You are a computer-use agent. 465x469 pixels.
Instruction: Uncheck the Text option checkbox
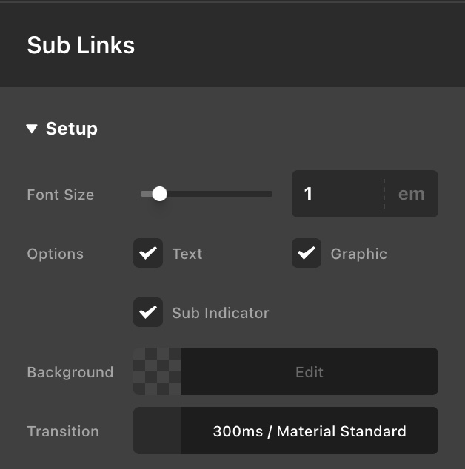(x=148, y=254)
